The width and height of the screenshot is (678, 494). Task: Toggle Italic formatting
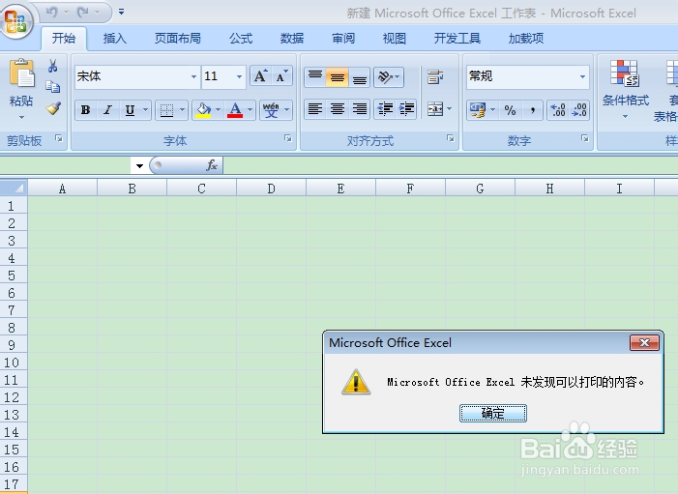107,110
